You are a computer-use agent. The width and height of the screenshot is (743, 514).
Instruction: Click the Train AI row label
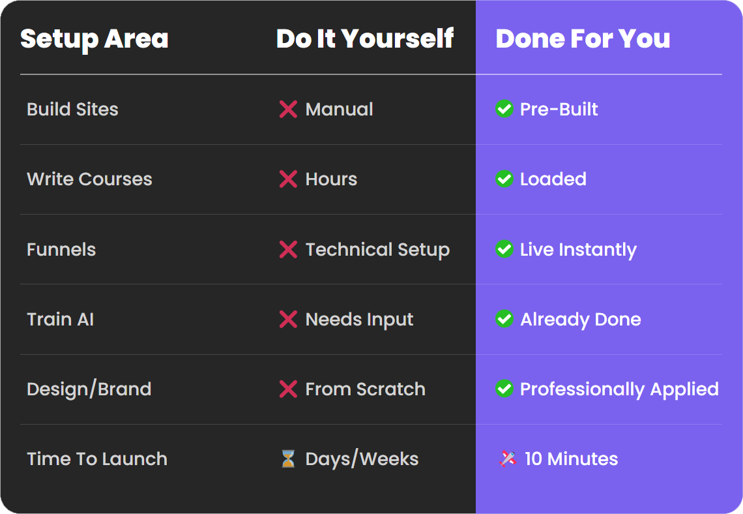point(60,319)
